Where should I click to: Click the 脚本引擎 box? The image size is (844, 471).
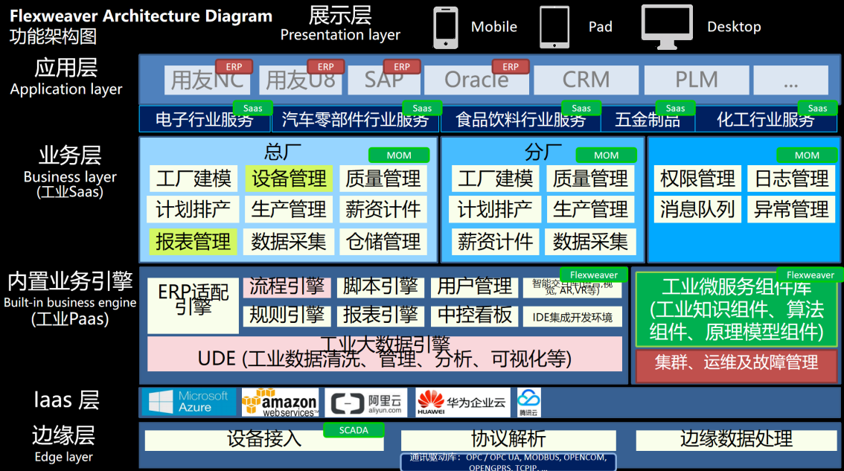point(380,287)
